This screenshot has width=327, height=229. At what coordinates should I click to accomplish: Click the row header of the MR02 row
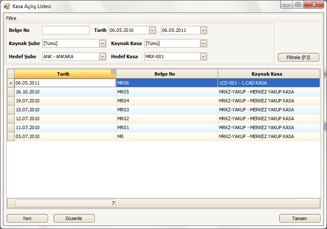(11, 119)
